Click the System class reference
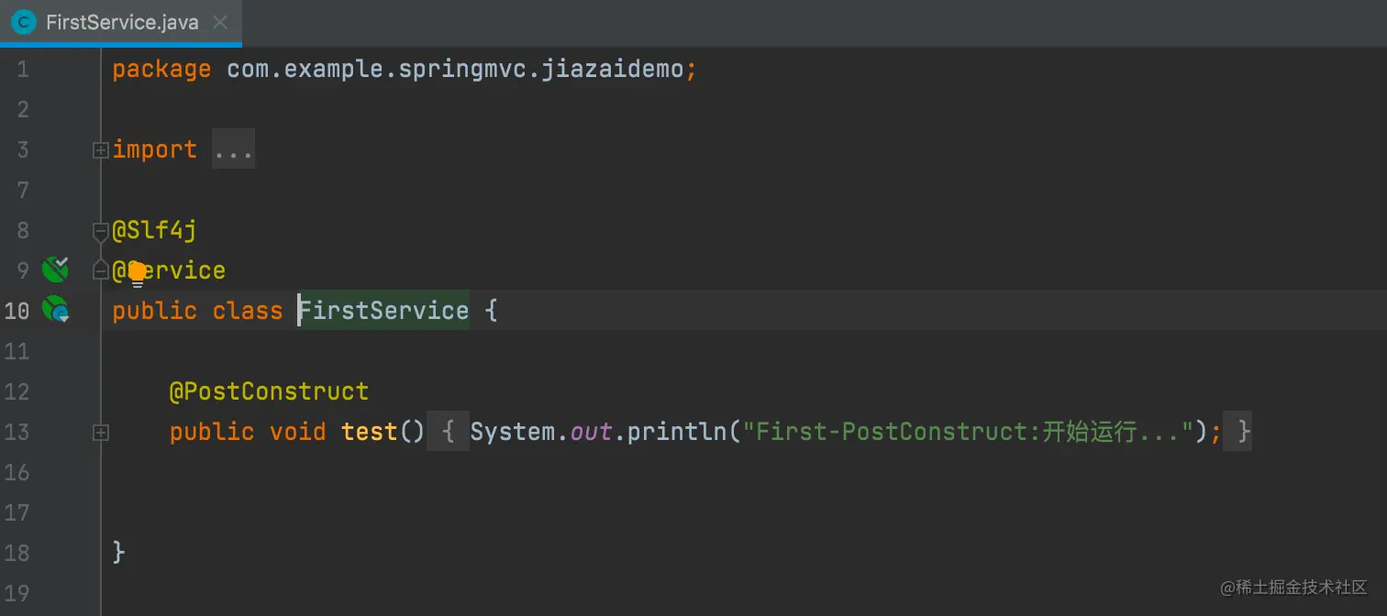 coord(512,431)
